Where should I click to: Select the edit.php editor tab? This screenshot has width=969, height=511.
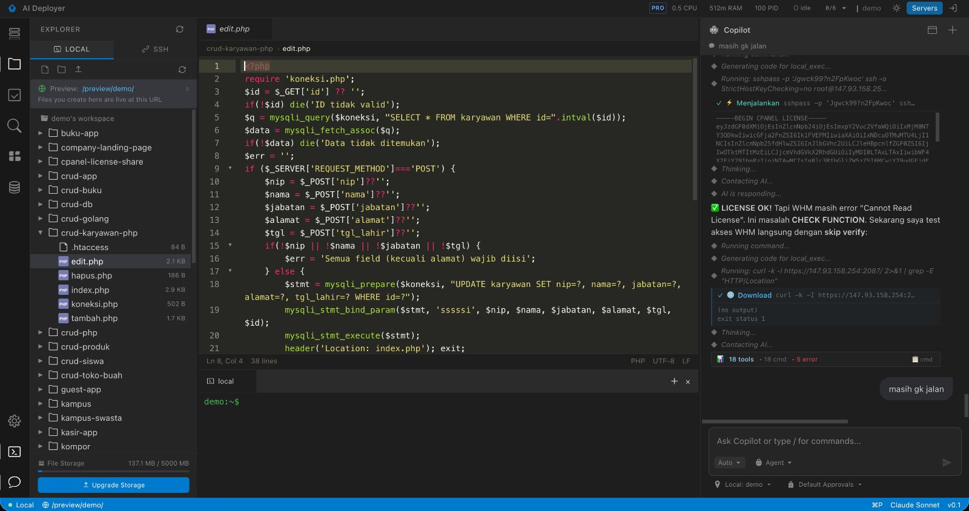234,28
